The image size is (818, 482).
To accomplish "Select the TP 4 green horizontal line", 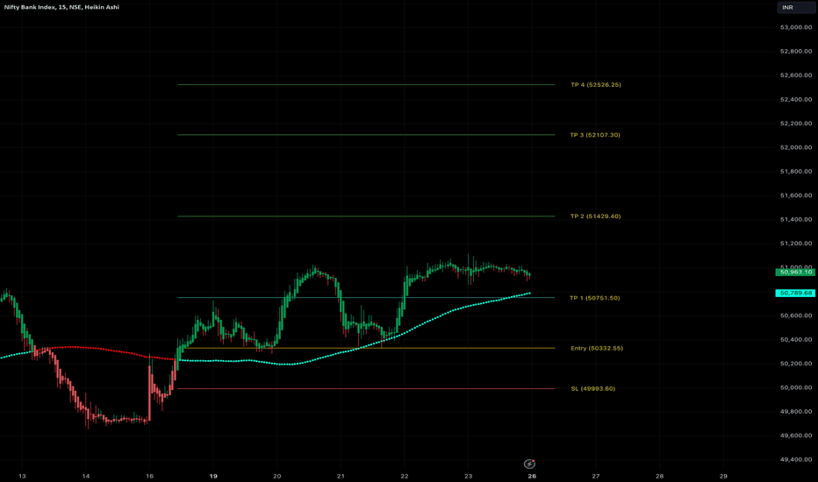I will [366, 84].
